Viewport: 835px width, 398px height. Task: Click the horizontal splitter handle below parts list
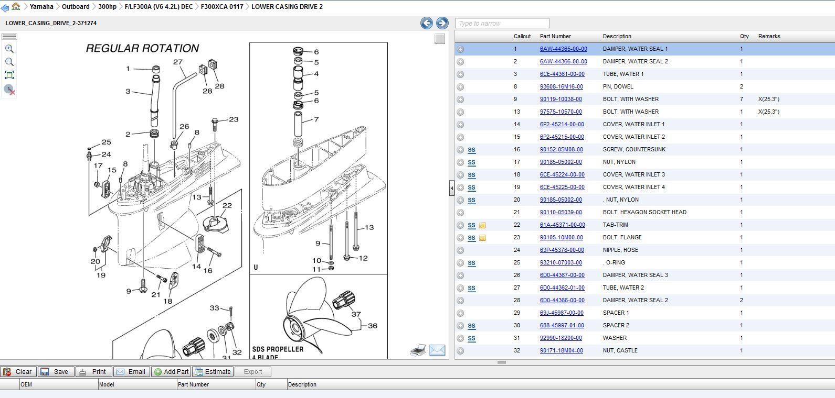[x=502, y=362]
